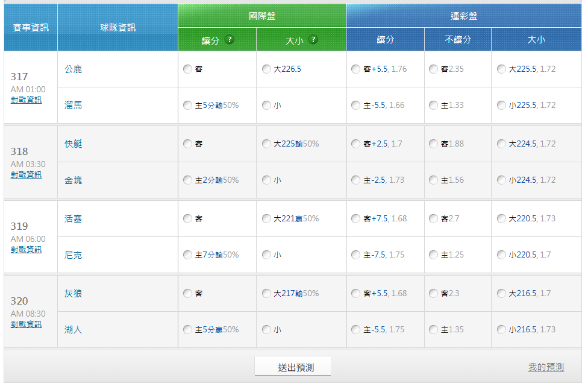This screenshot has height=389, width=585.
Task: Select 主5分贏50% option
Action: click(x=187, y=330)
